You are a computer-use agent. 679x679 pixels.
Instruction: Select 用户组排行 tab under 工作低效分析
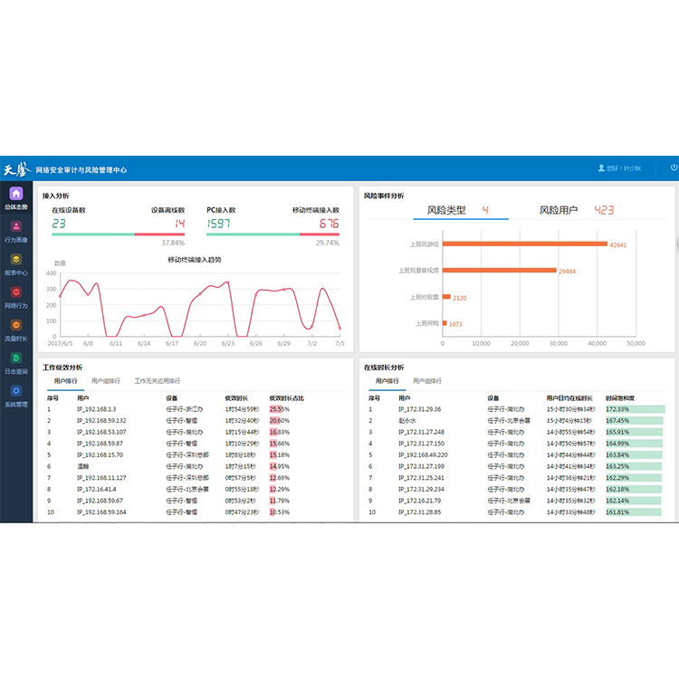tap(106, 381)
